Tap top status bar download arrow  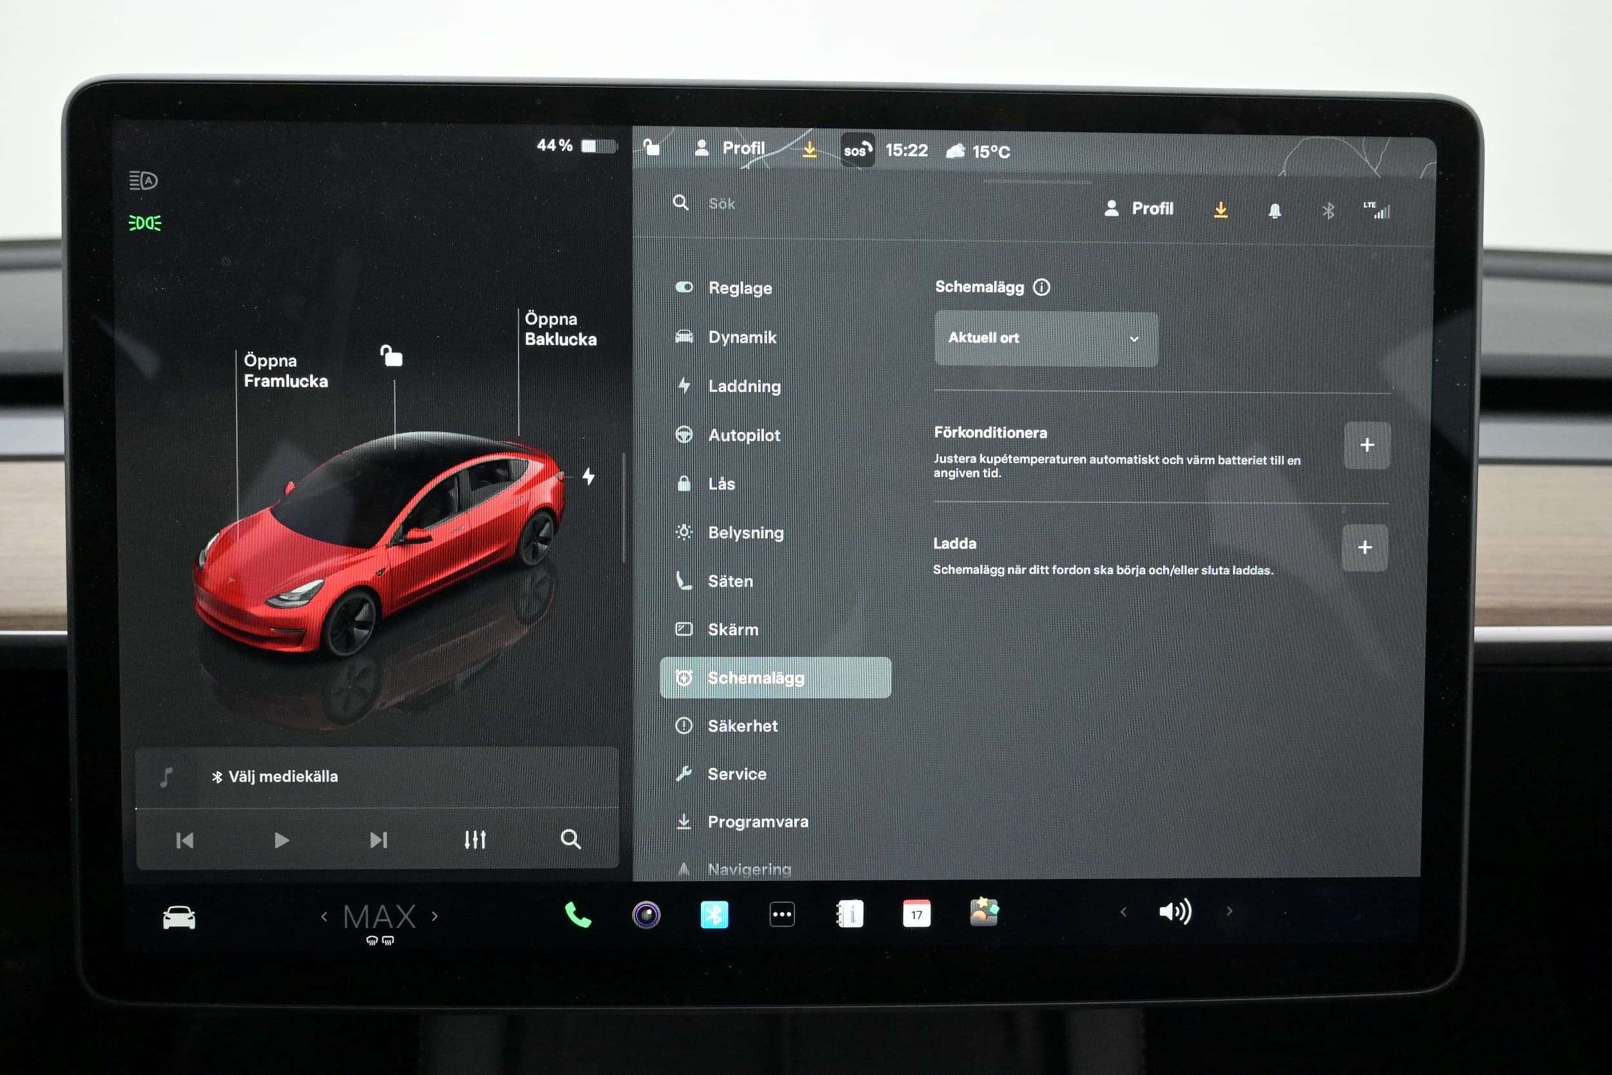coord(809,149)
